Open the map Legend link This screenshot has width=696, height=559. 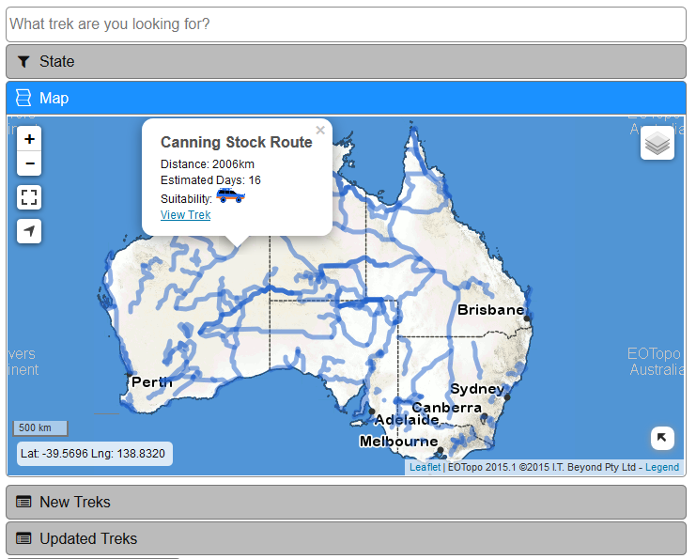click(661, 467)
